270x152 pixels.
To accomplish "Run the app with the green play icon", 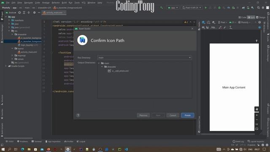I will tap(206, 8).
